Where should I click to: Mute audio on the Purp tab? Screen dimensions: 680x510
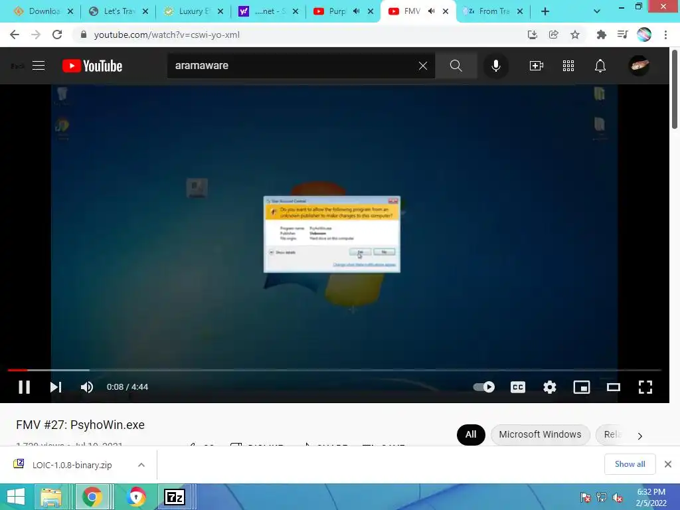[357, 11]
